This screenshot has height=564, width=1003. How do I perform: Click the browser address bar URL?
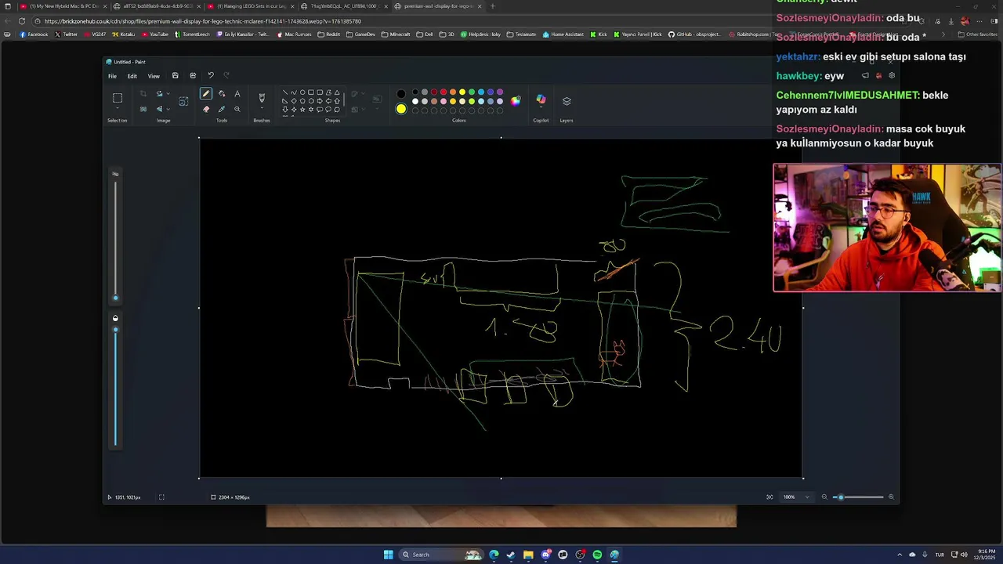click(x=202, y=21)
